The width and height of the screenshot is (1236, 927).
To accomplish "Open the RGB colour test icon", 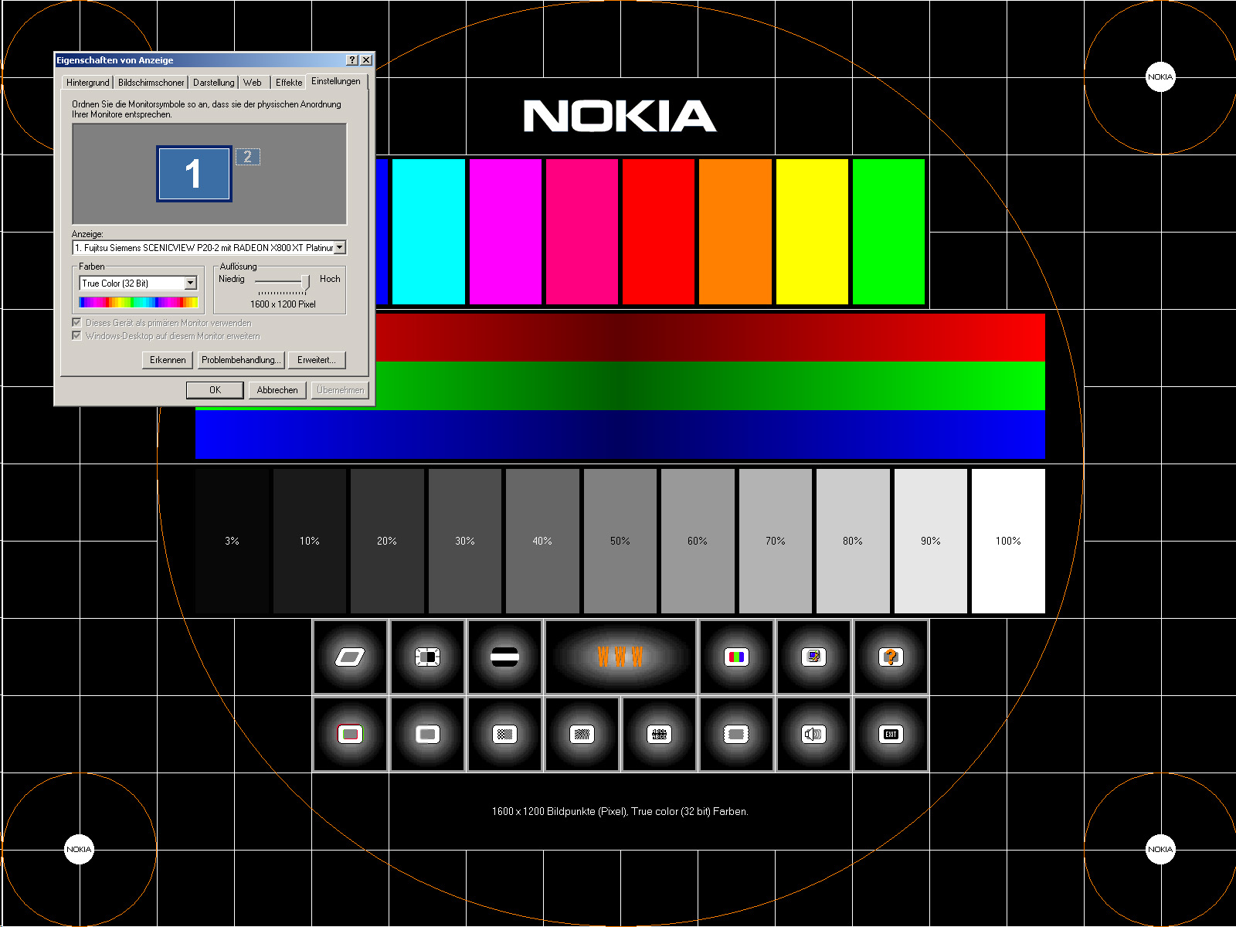I will click(x=736, y=657).
